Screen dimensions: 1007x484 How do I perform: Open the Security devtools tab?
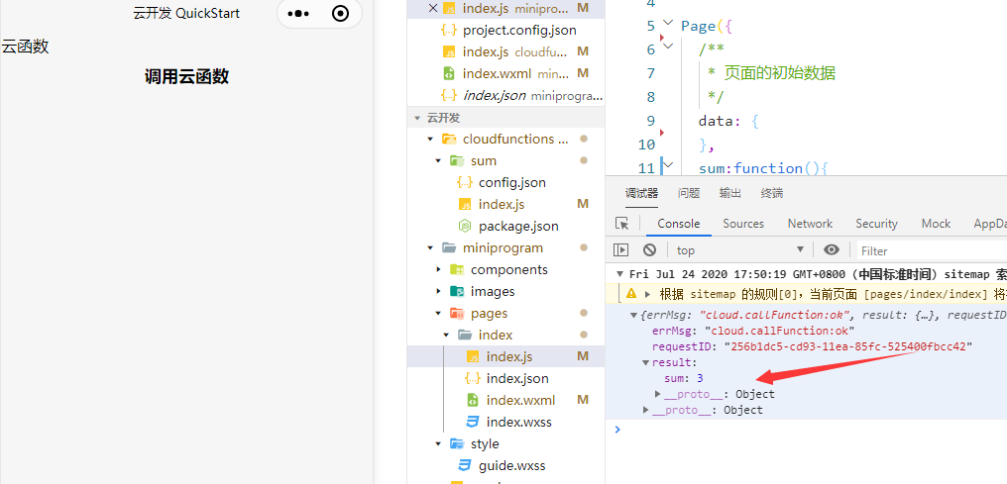pyautogui.click(x=876, y=224)
